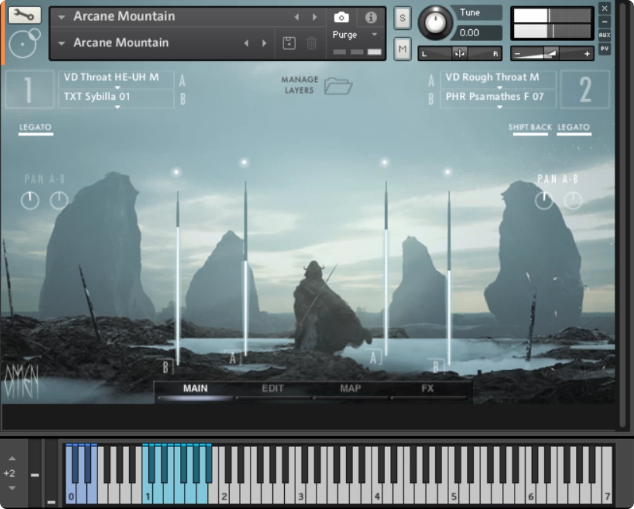Viewport: 634px width, 509px height.
Task: Solo the instrument with S button
Action: 402,18
